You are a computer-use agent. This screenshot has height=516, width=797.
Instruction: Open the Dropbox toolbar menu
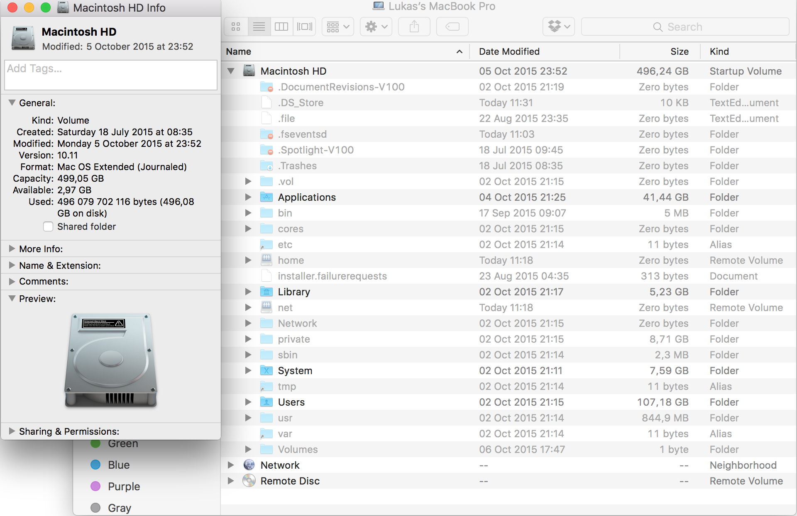559,27
